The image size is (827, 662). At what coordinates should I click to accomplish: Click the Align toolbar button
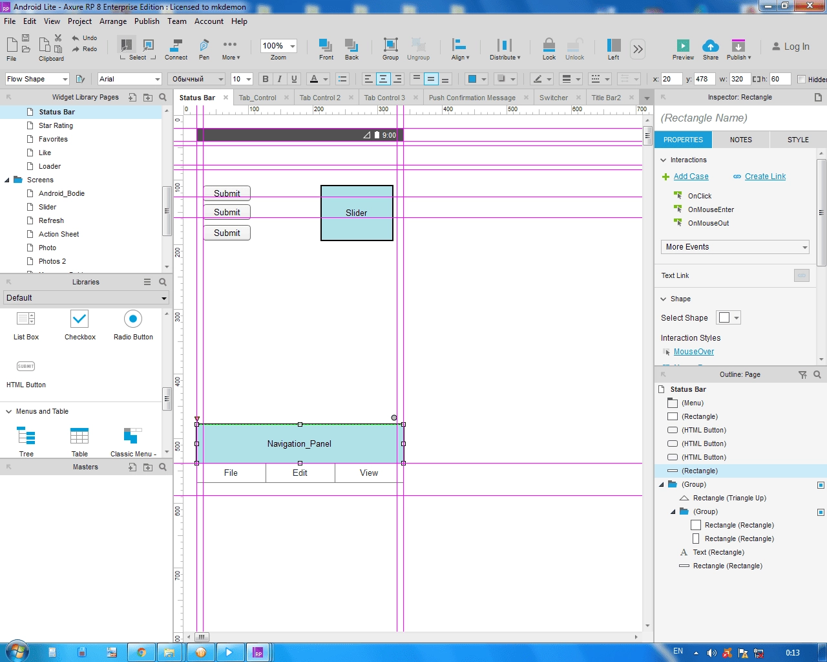[460, 49]
